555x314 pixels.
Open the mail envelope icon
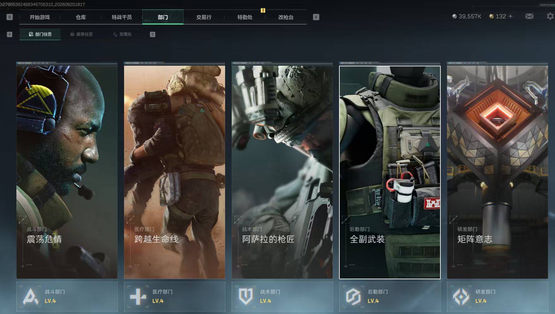point(529,16)
